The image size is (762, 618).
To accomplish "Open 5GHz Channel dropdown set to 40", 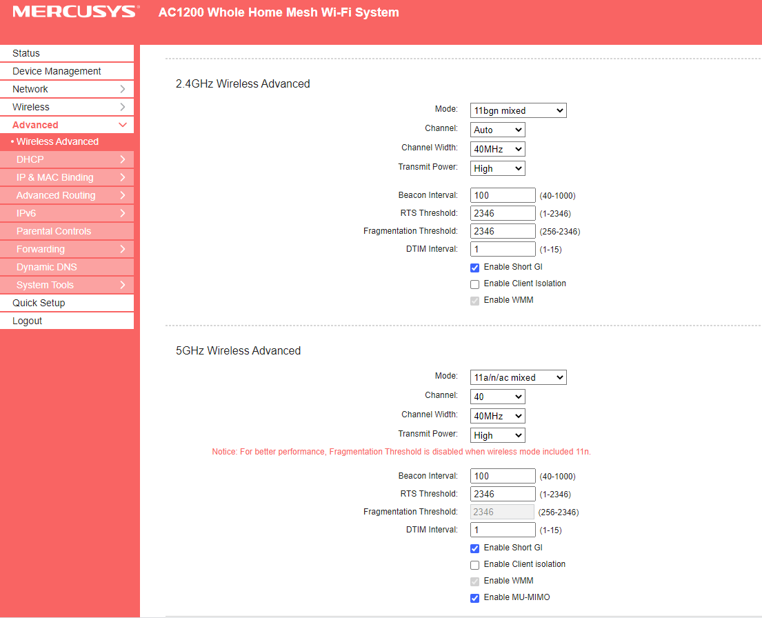I will pyautogui.click(x=498, y=397).
